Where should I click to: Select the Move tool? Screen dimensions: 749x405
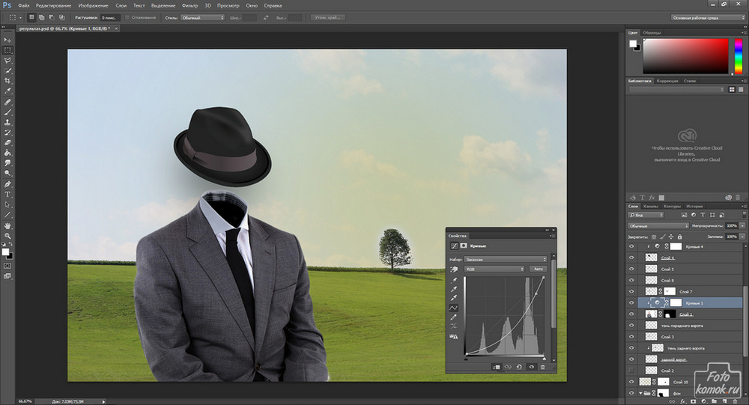pos(8,39)
